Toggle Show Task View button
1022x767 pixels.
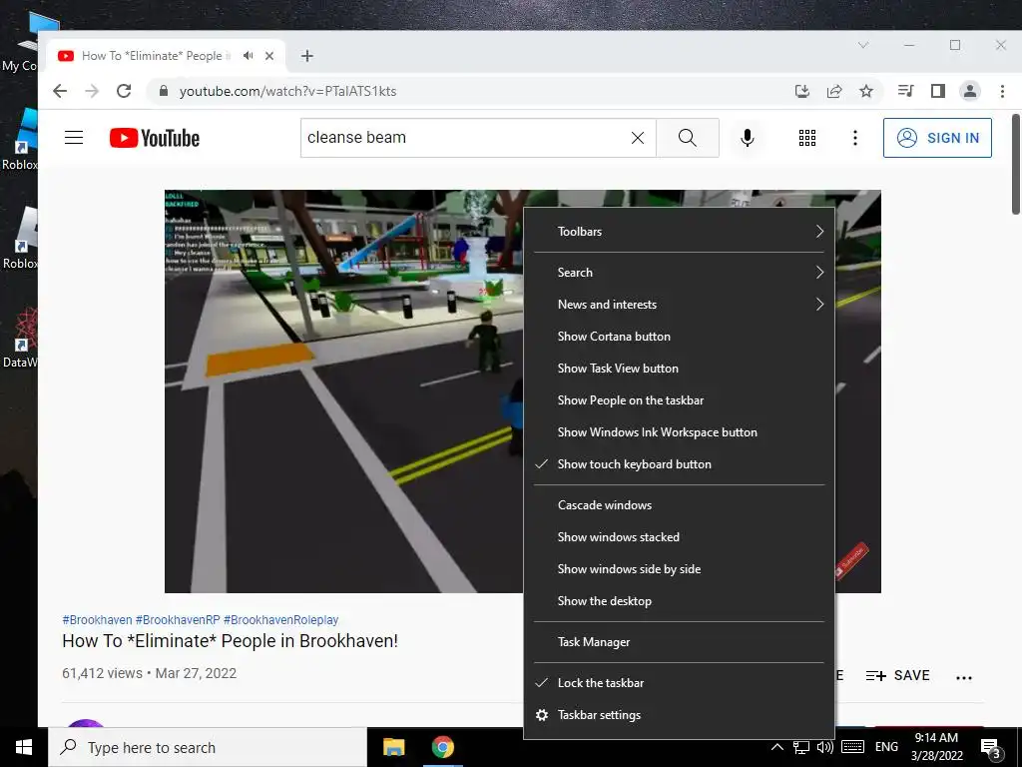(x=679, y=369)
